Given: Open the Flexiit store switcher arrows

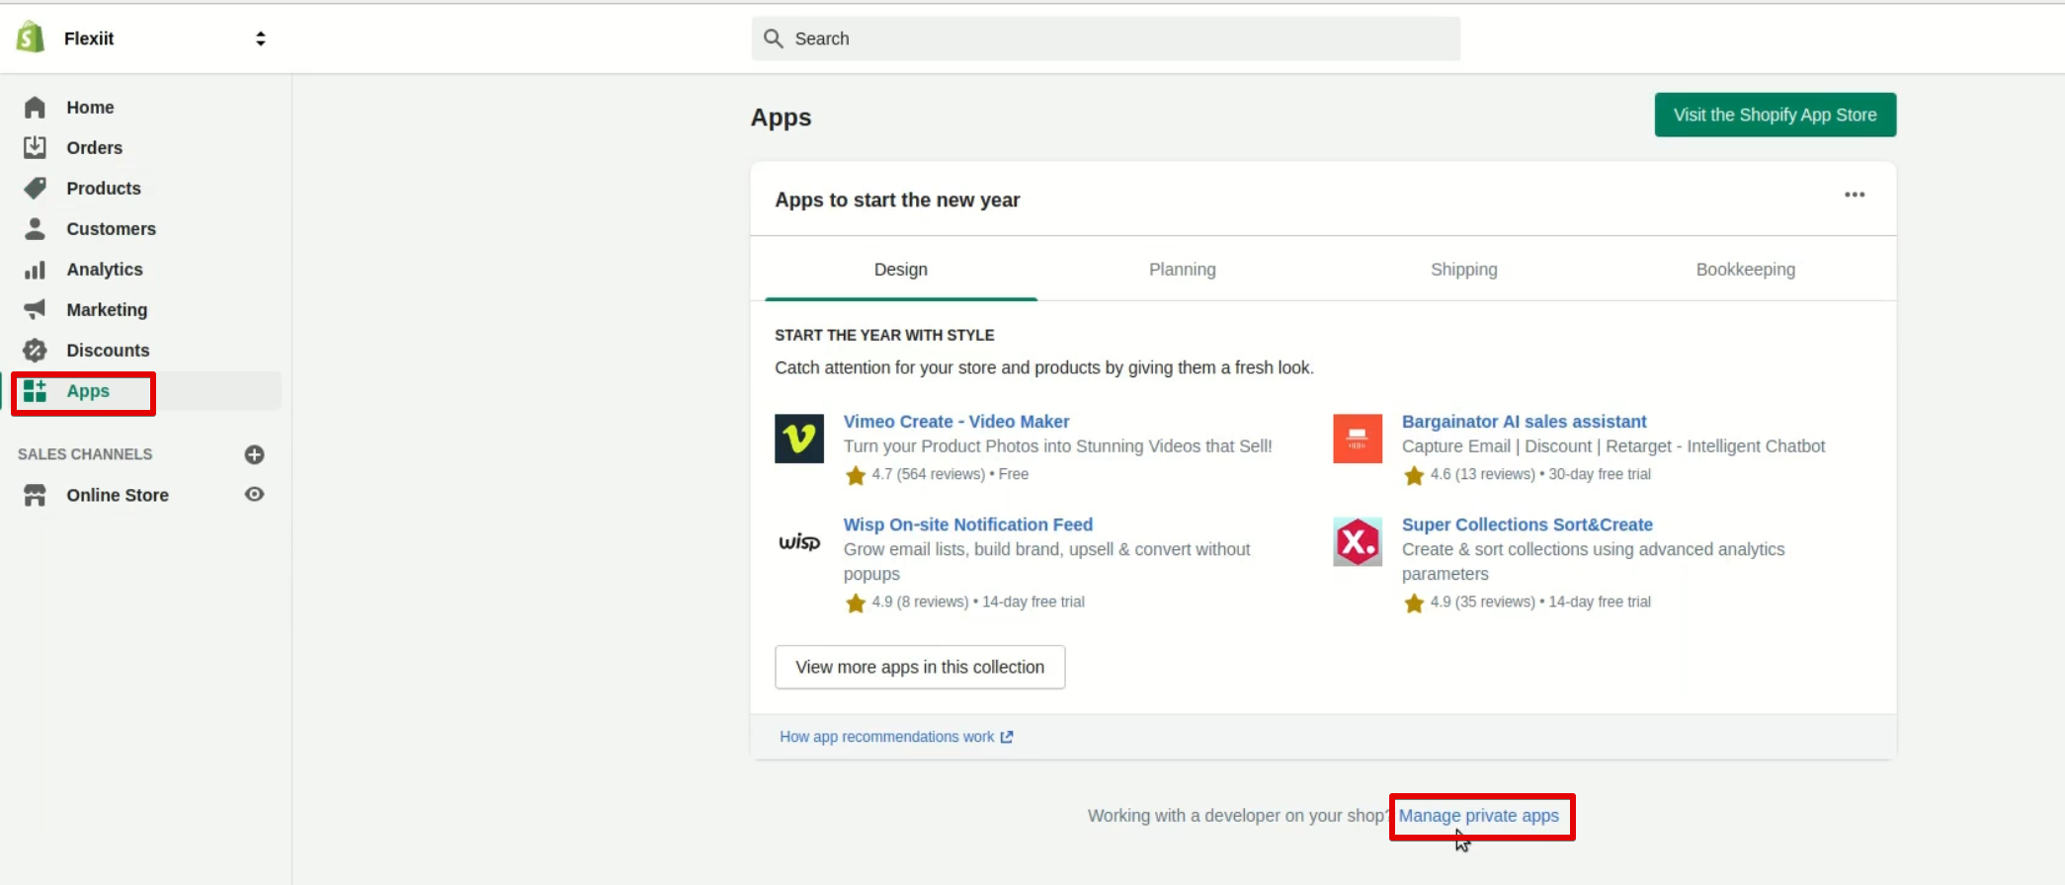Looking at the screenshot, I should point(261,39).
